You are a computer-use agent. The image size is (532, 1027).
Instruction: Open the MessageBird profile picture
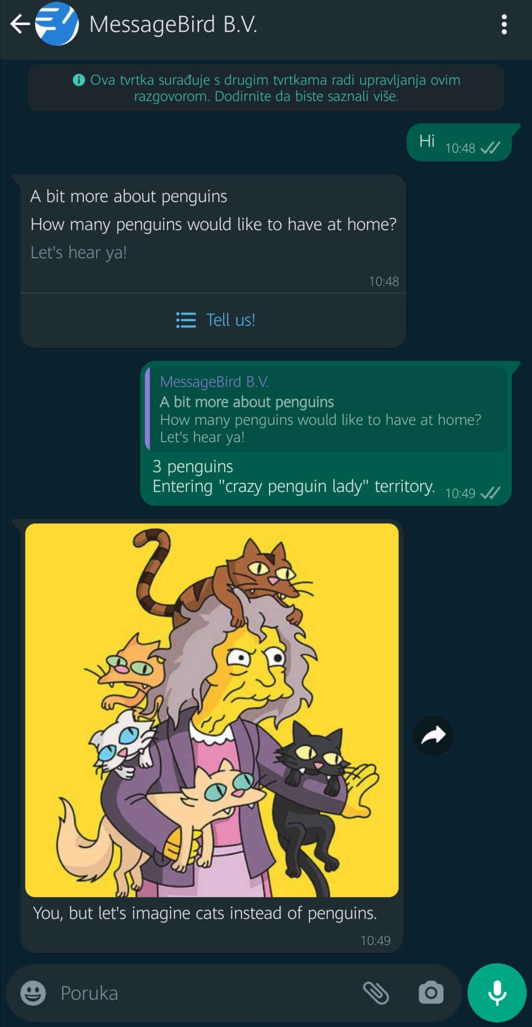click(x=57, y=24)
